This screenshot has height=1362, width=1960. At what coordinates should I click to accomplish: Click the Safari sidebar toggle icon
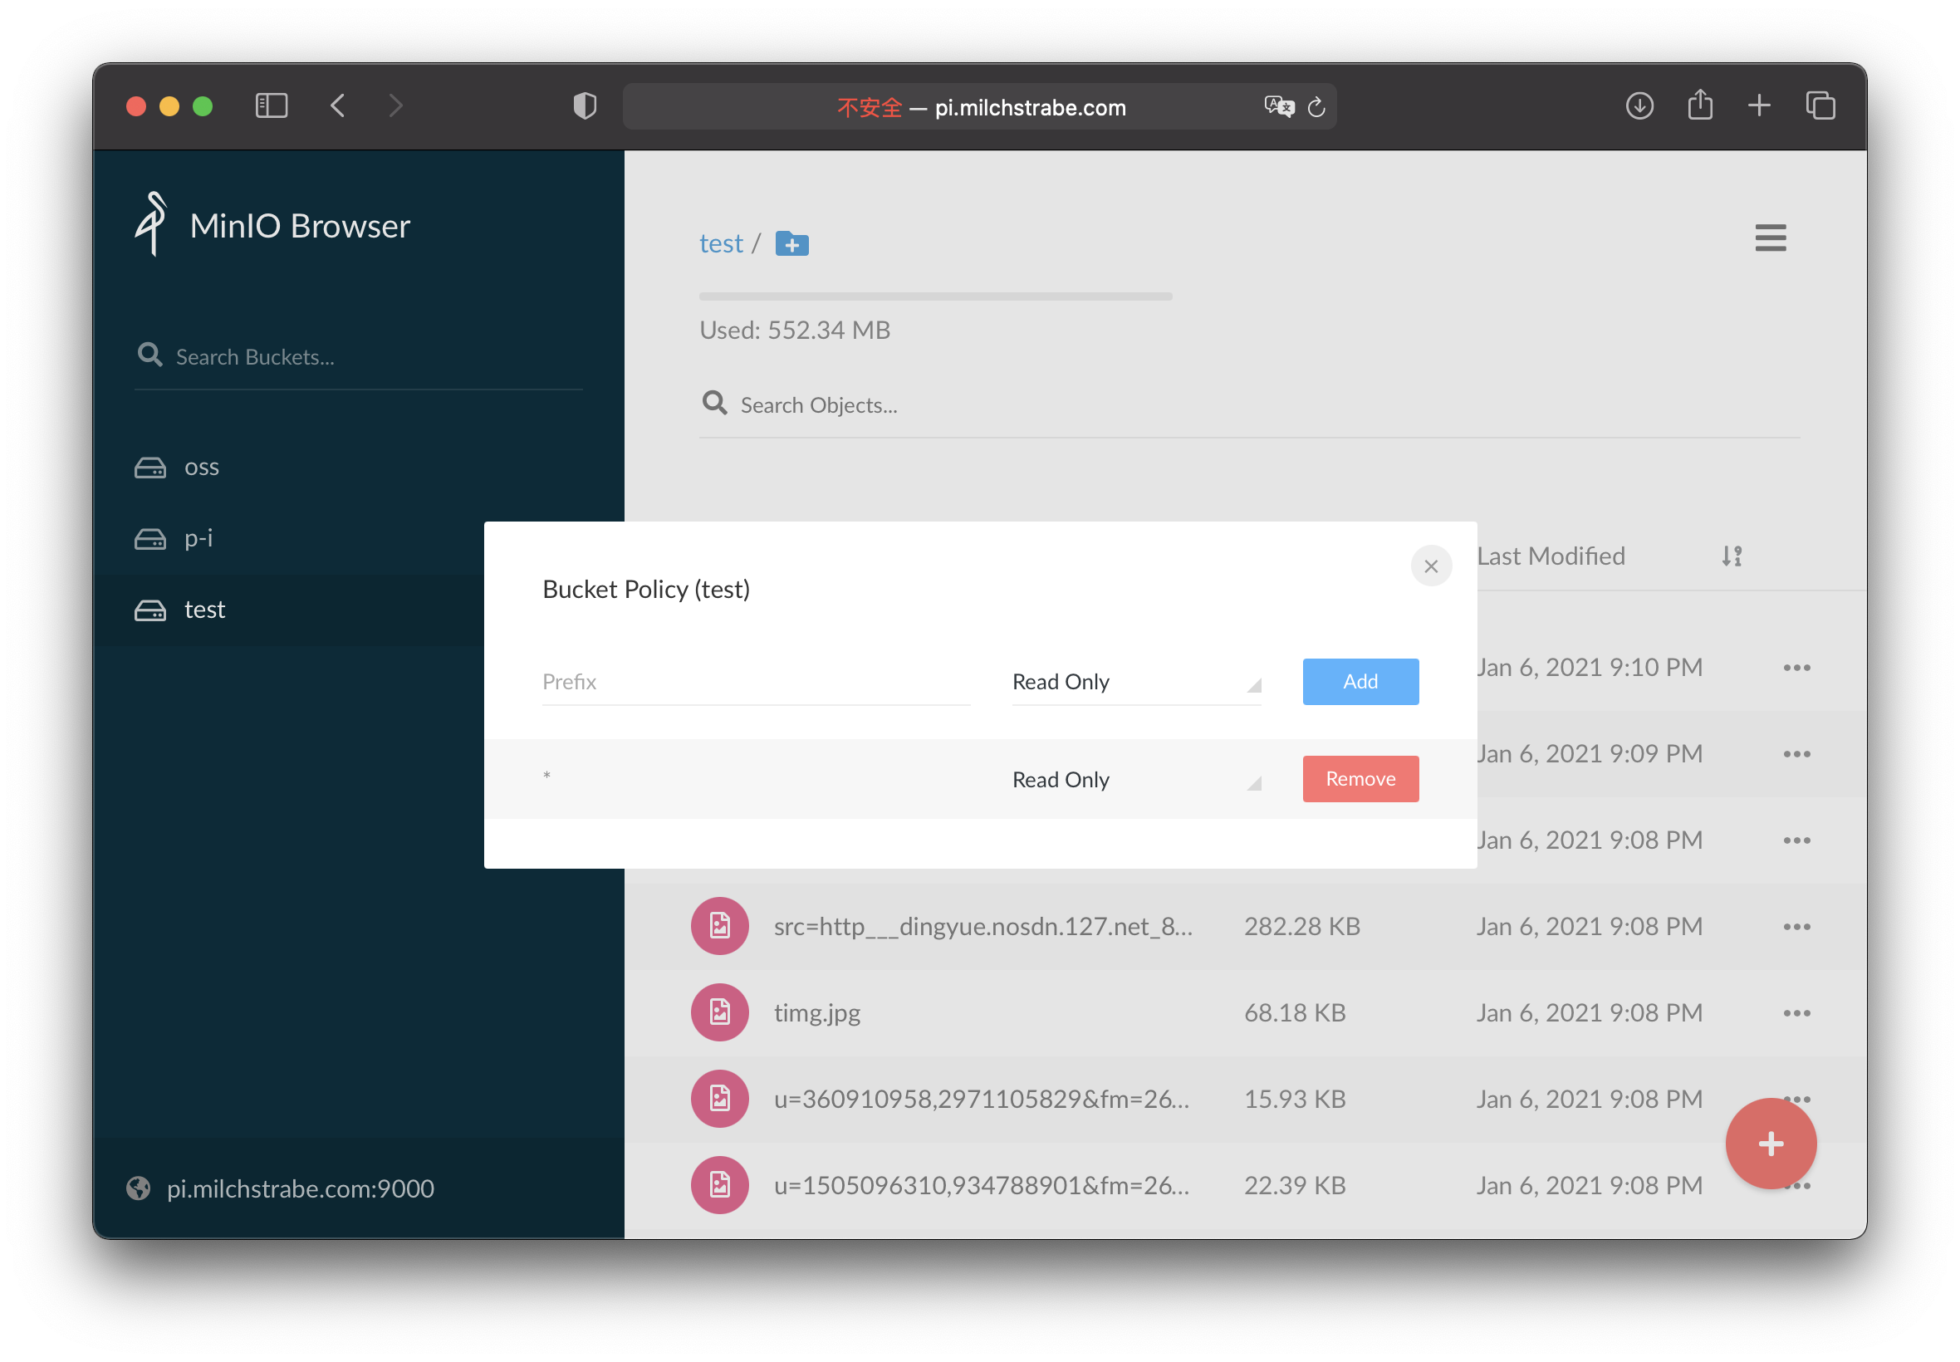(272, 105)
